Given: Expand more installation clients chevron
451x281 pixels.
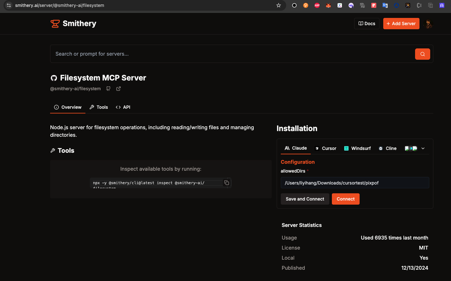Looking at the screenshot, I should (x=423, y=148).
